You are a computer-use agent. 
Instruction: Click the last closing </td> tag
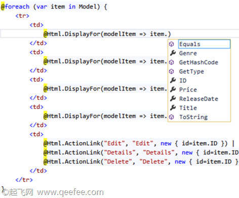point(38,171)
